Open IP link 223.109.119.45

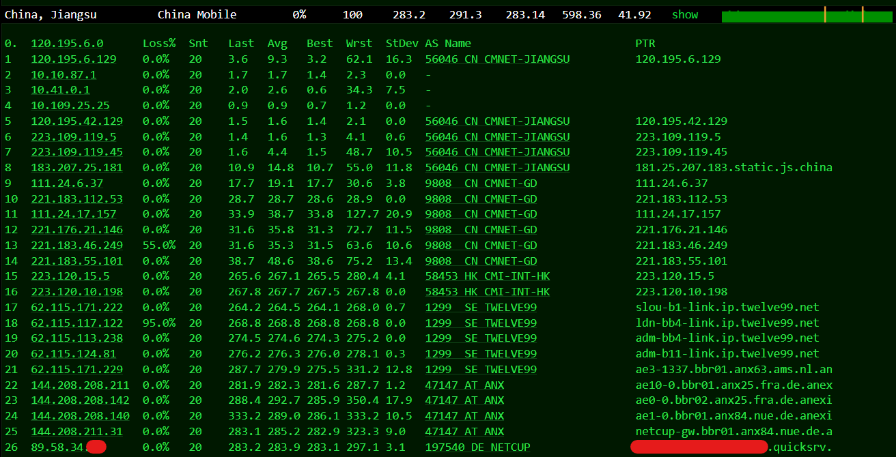tap(76, 152)
